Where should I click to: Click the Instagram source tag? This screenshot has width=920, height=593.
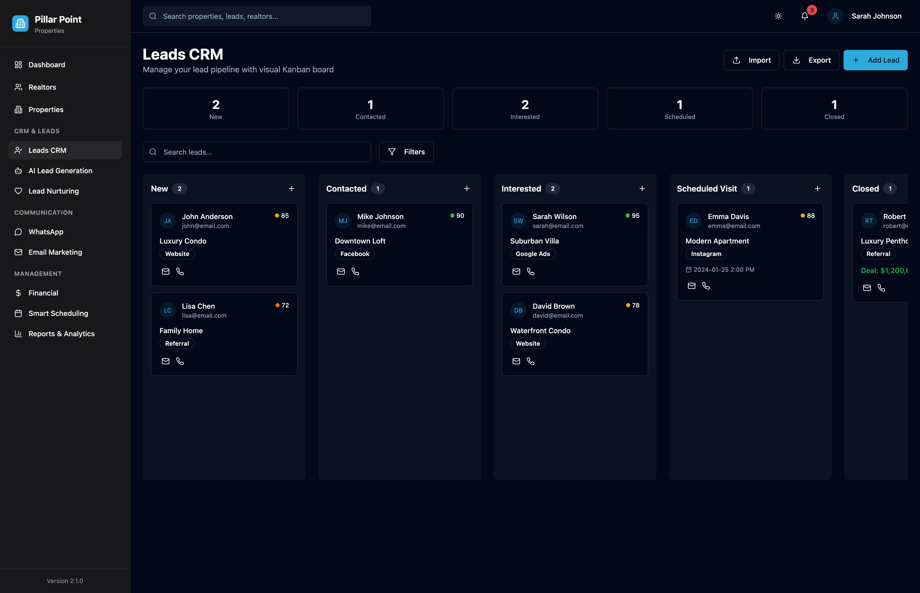(706, 254)
